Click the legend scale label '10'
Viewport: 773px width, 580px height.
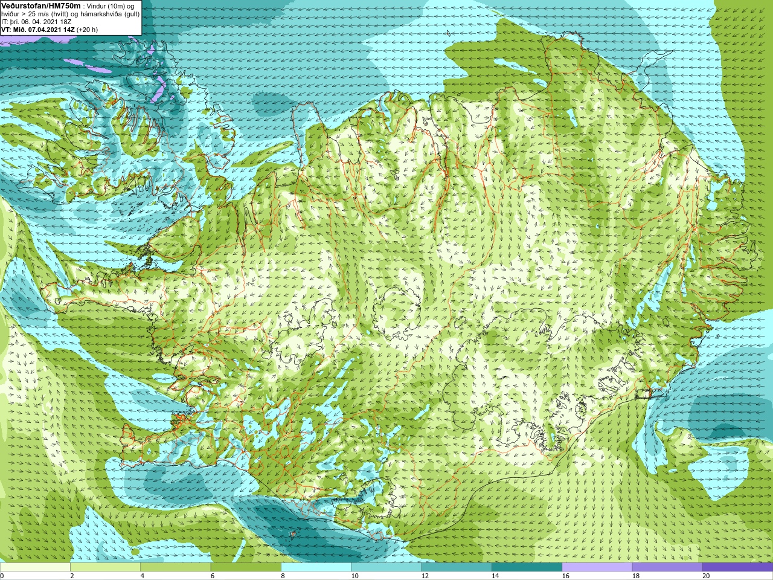(355, 576)
